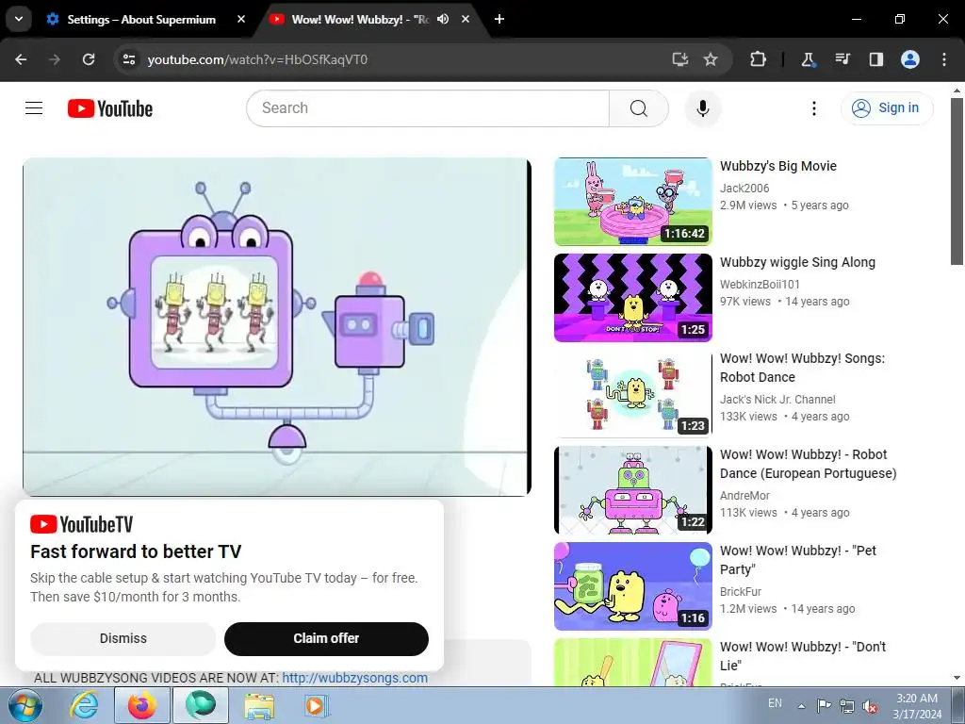
Task: Launch Internet Explorer from taskbar
Action: coord(84,705)
